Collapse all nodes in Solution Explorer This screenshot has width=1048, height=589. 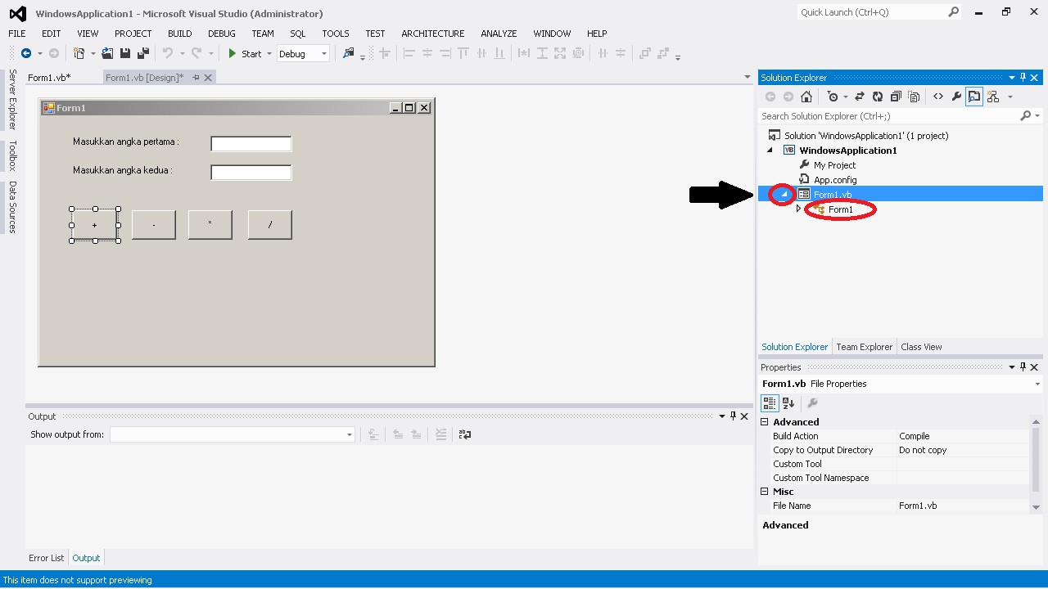point(895,96)
